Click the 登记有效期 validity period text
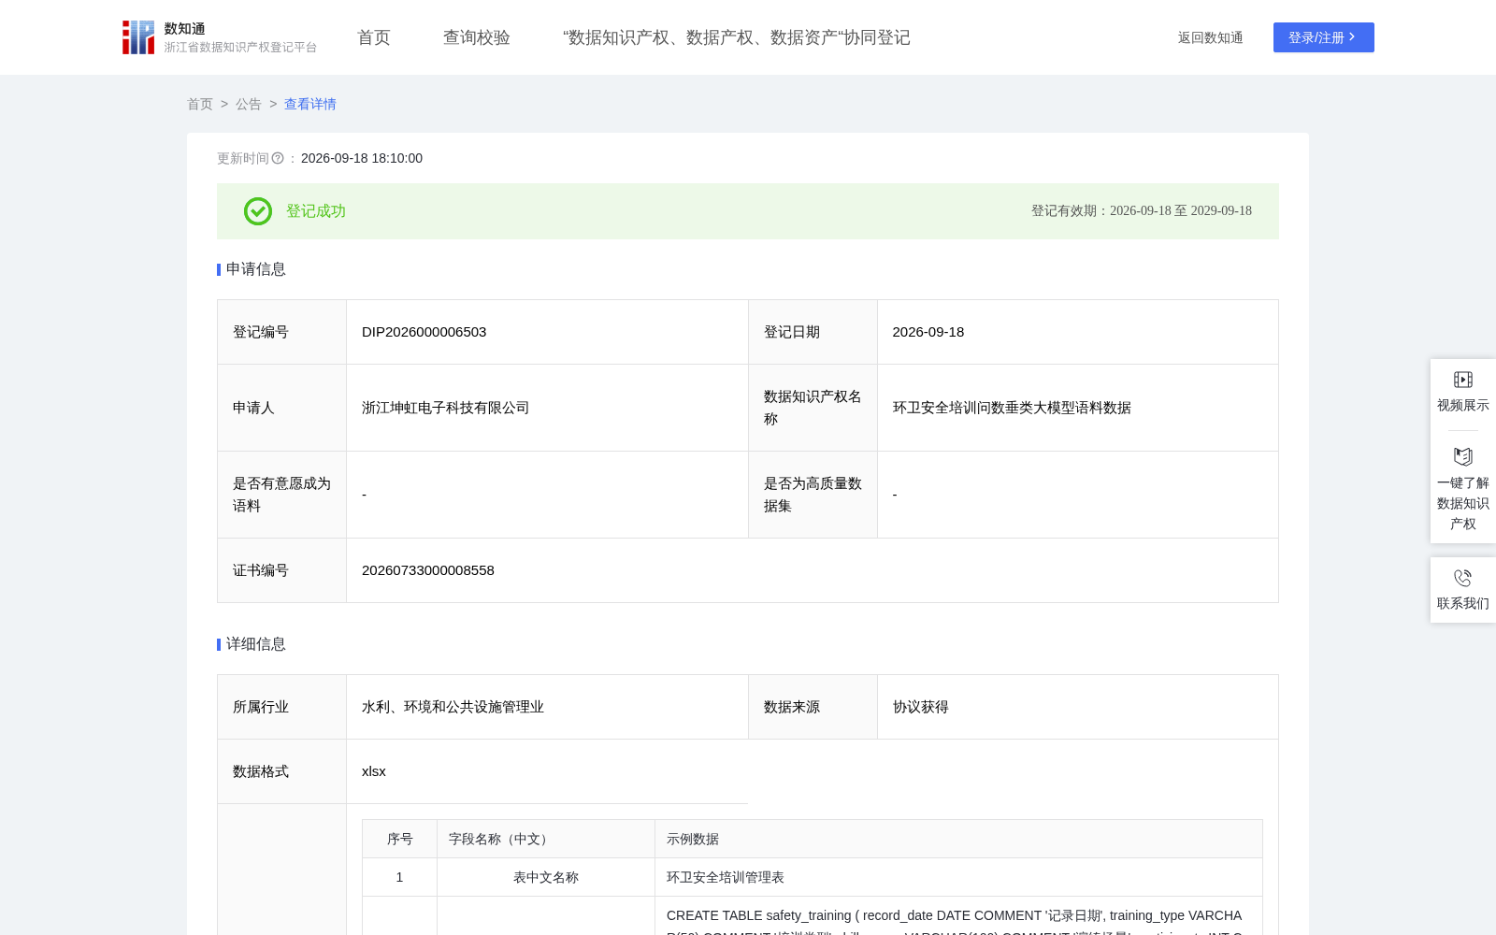1496x935 pixels. (1142, 211)
